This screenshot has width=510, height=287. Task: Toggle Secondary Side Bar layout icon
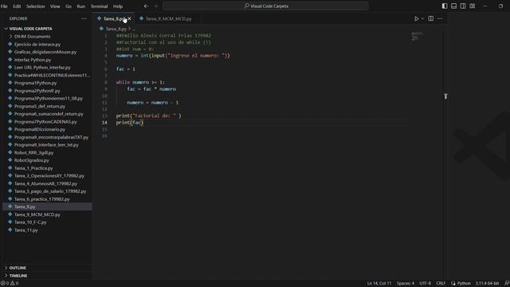pyautogui.click(x=463, y=6)
